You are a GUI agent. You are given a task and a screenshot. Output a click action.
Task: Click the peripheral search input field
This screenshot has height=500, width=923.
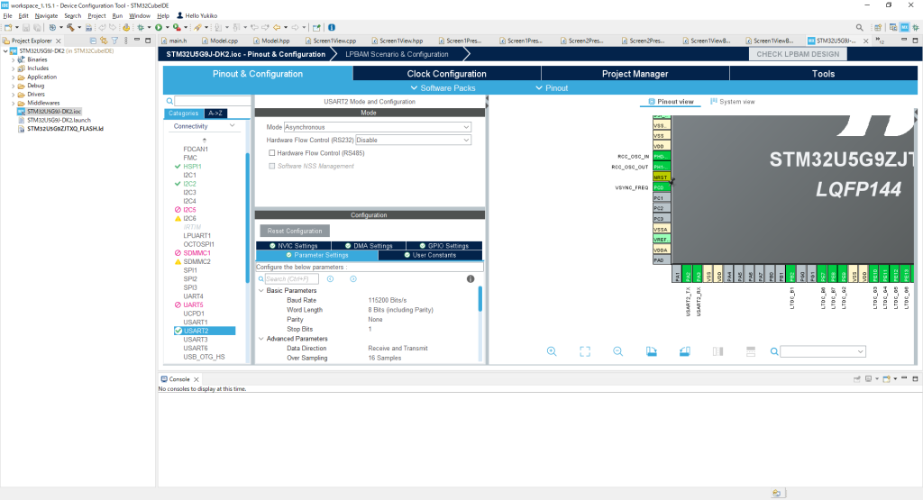[213, 101]
